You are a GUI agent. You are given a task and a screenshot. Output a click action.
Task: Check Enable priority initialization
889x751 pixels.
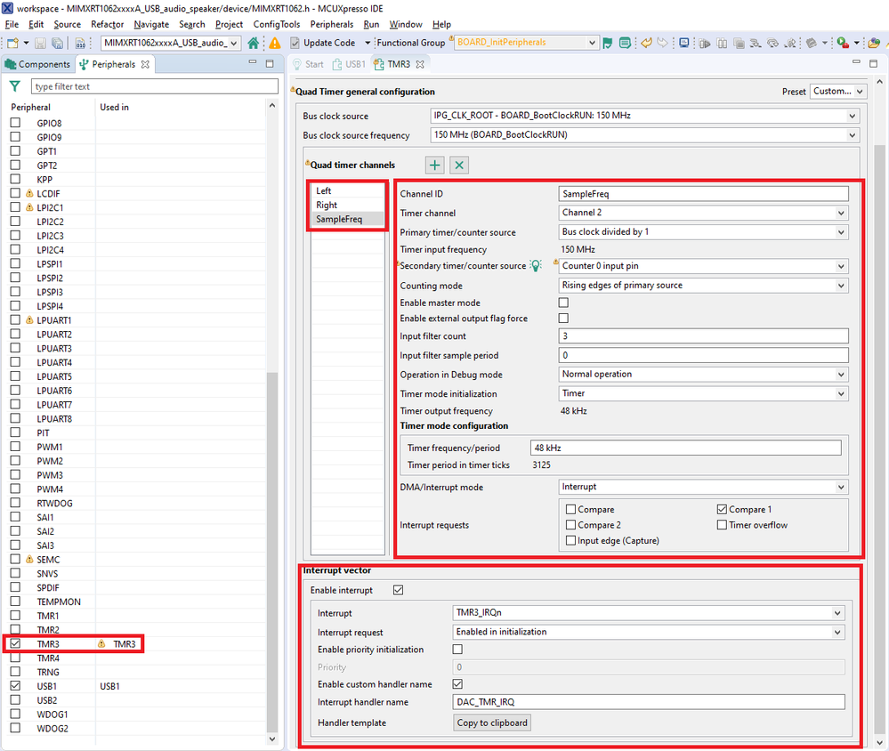pos(457,649)
